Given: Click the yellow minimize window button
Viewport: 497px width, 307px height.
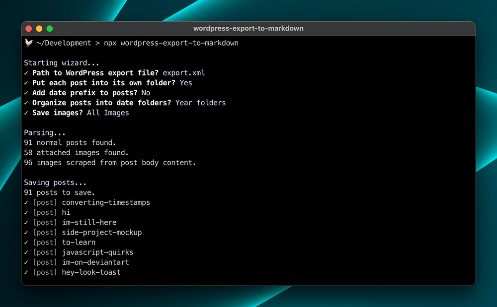Looking at the screenshot, I should click(x=39, y=29).
